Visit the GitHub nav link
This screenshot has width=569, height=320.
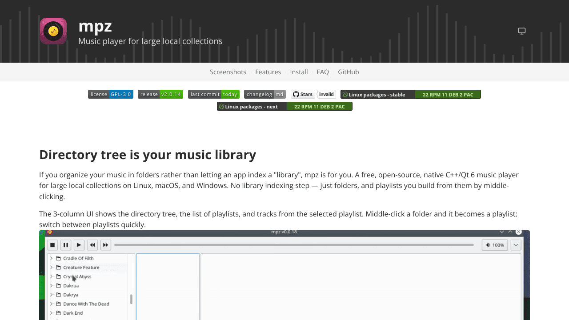(x=349, y=72)
